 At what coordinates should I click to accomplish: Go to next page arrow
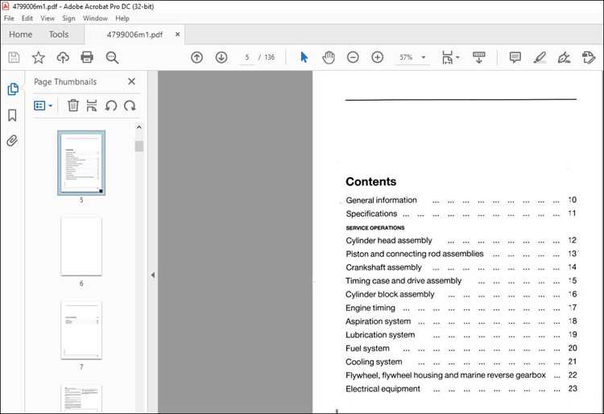(x=221, y=57)
